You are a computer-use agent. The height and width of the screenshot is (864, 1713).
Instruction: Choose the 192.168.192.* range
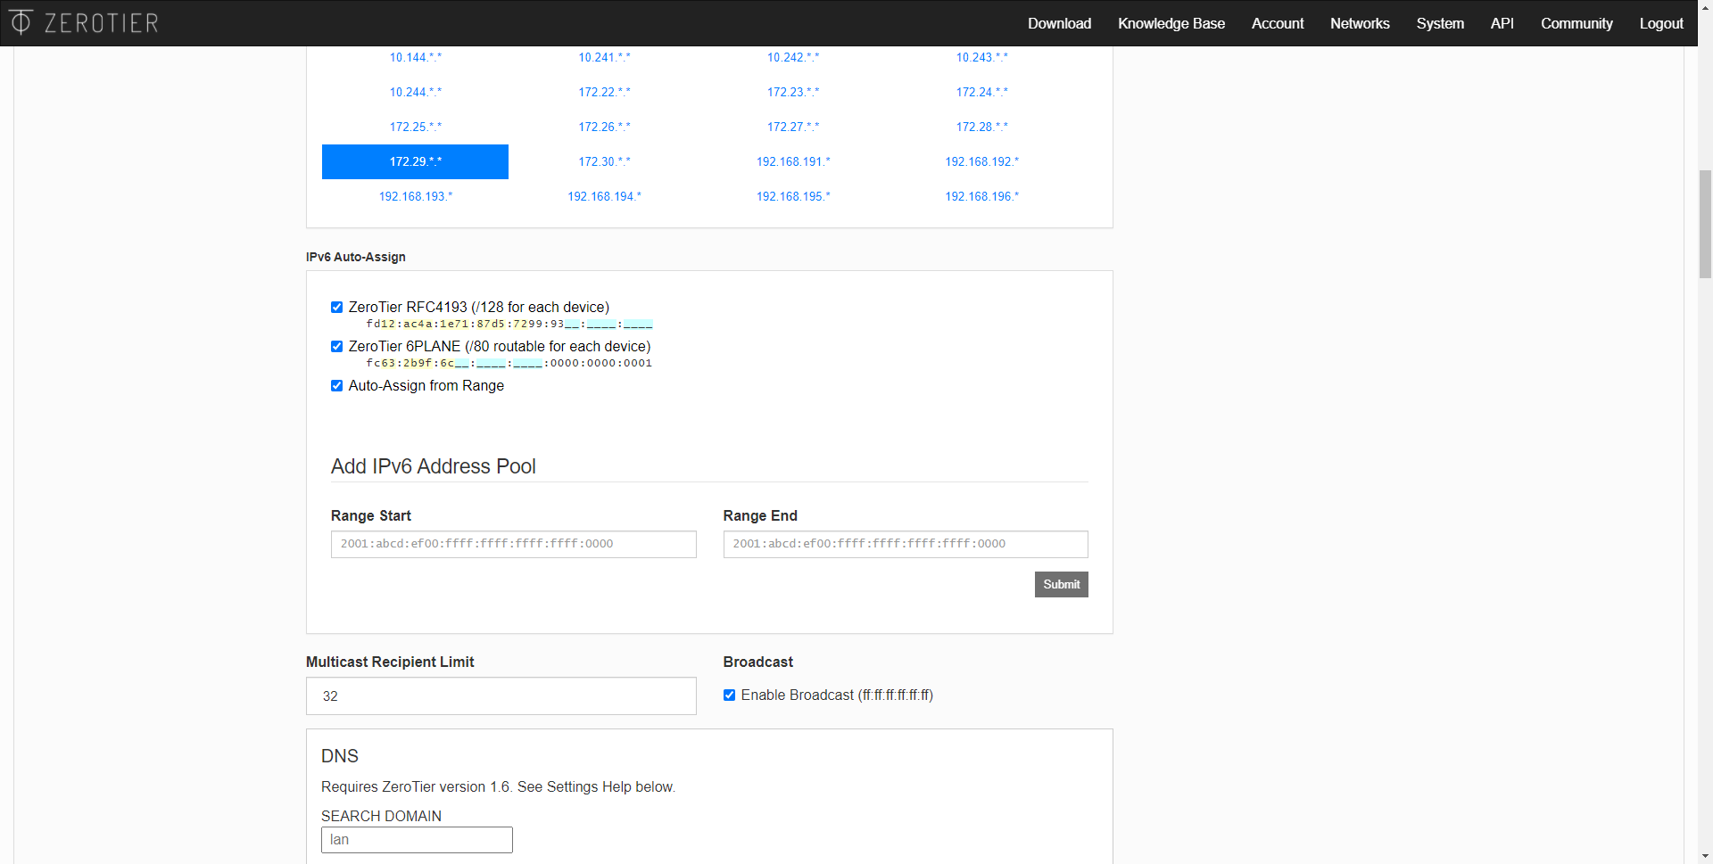981,161
